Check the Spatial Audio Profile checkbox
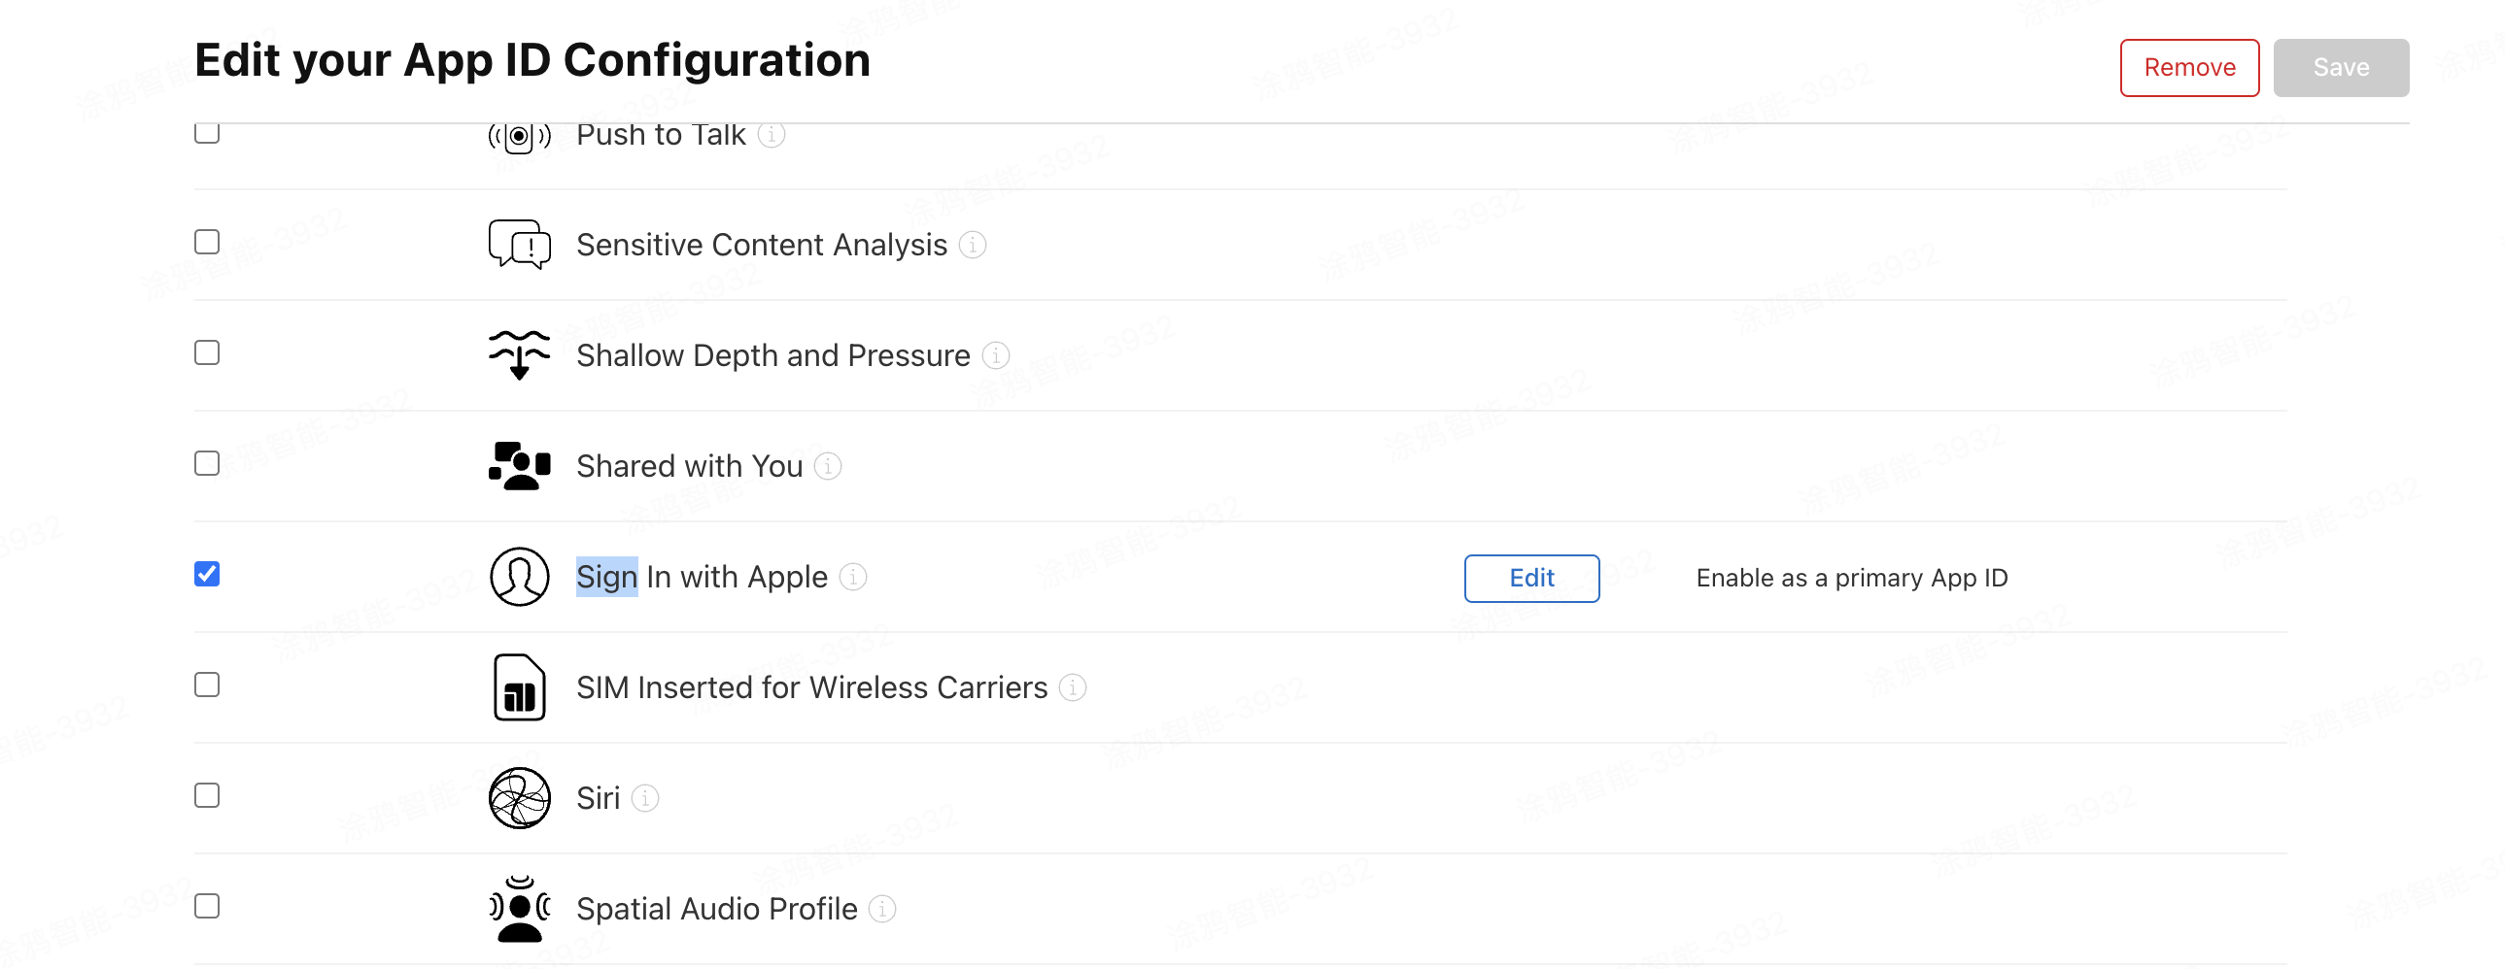Viewport: 2505px width, 969px height. pyautogui.click(x=207, y=907)
